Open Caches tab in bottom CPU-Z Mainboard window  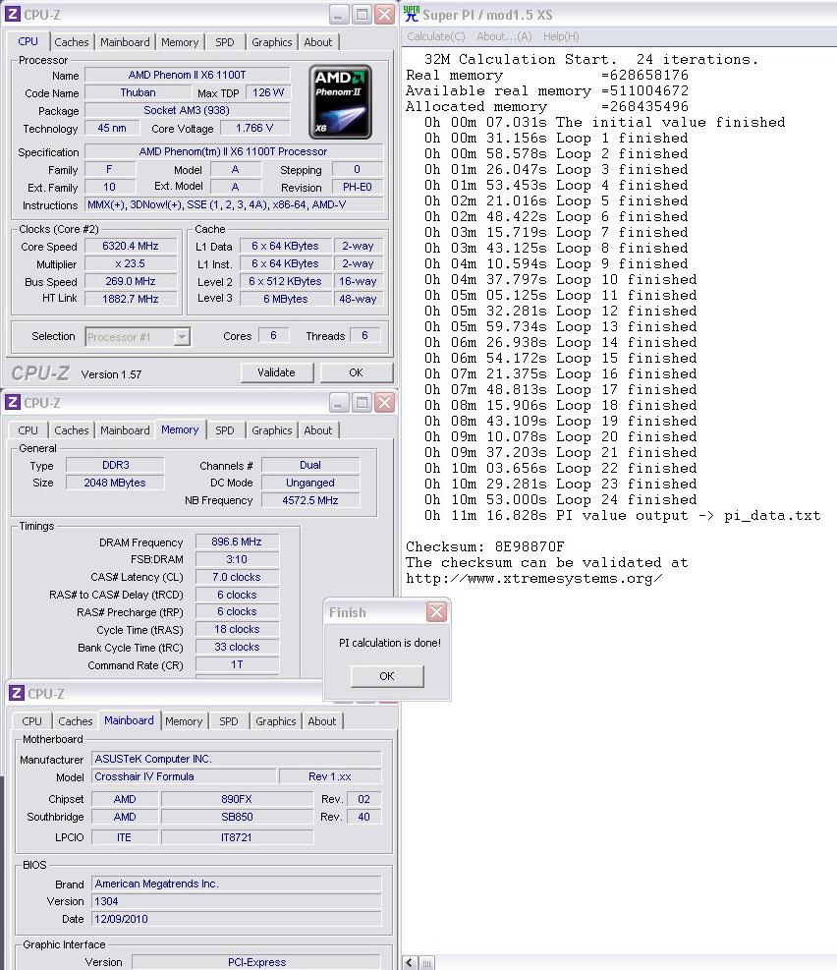(x=75, y=720)
